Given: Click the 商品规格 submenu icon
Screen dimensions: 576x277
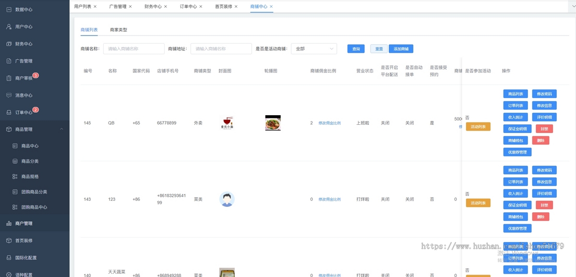Looking at the screenshot, I should click(x=15, y=177).
